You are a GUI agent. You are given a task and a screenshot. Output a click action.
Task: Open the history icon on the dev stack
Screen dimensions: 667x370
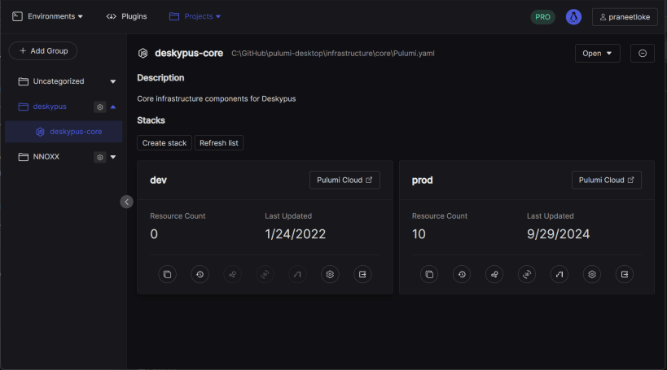click(200, 275)
